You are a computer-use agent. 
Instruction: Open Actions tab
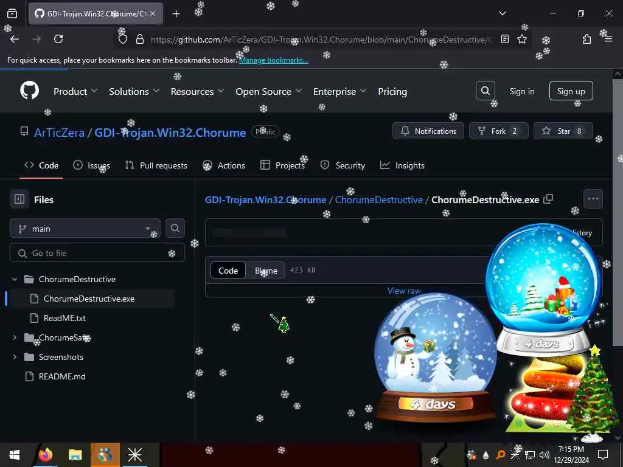(224, 165)
